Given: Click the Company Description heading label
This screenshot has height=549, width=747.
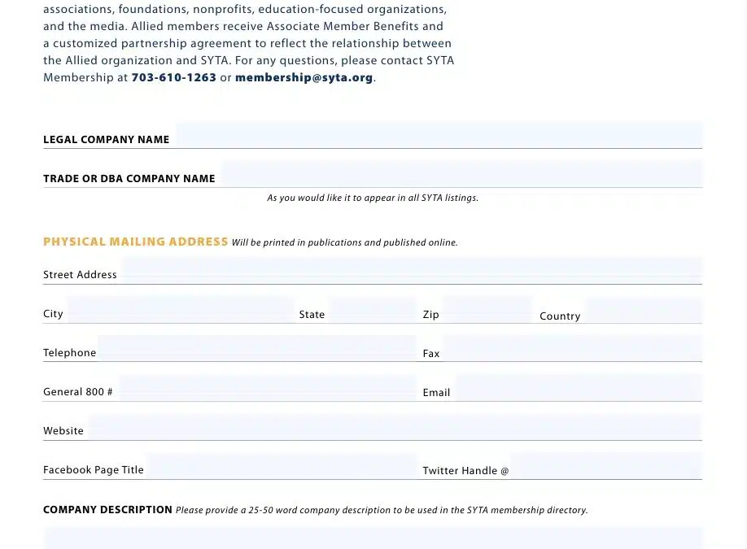Looking at the screenshot, I should [107, 510].
